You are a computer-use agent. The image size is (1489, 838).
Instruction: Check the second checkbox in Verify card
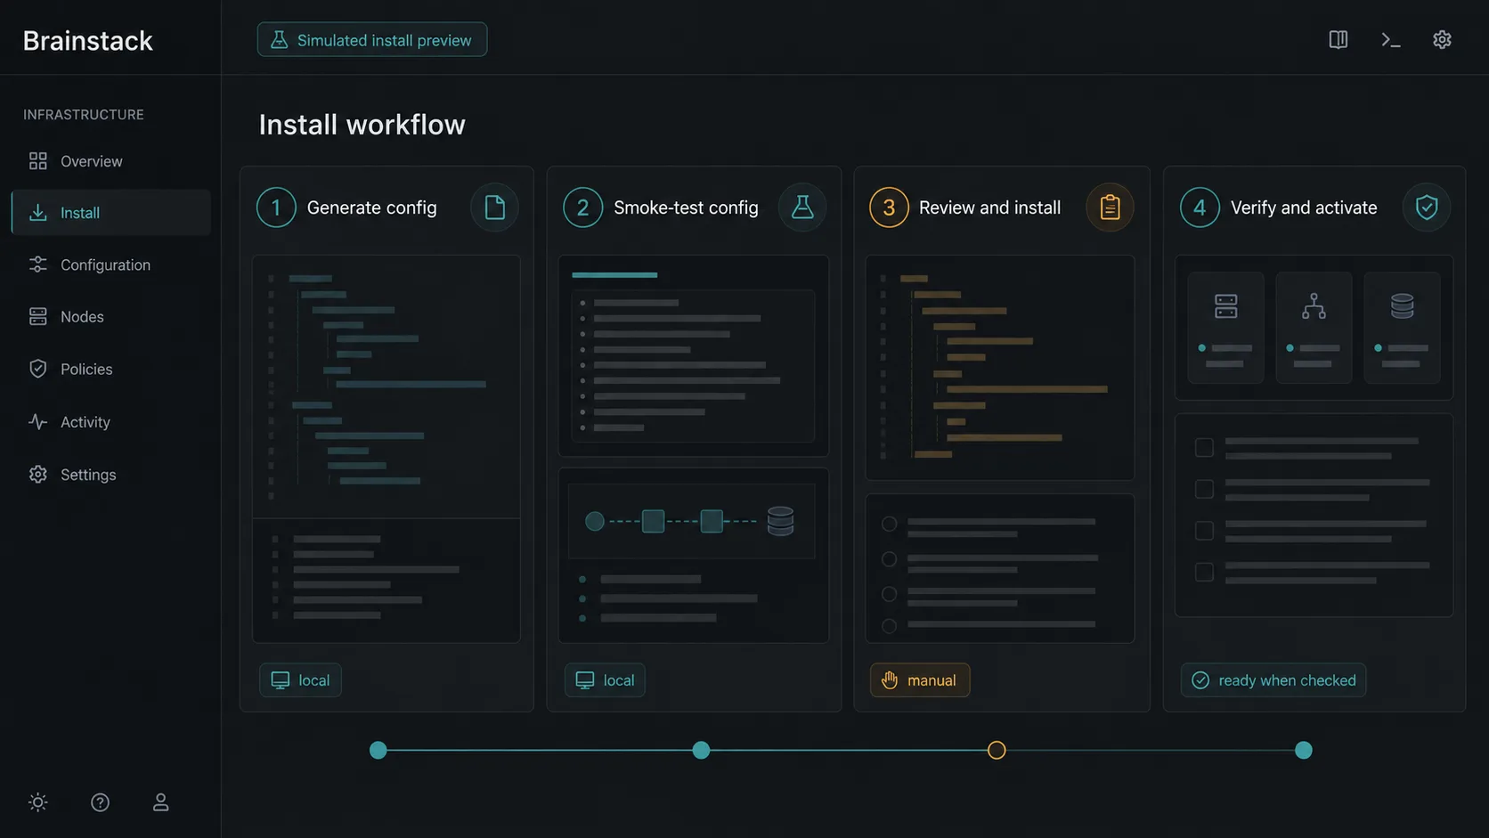point(1204,489)
